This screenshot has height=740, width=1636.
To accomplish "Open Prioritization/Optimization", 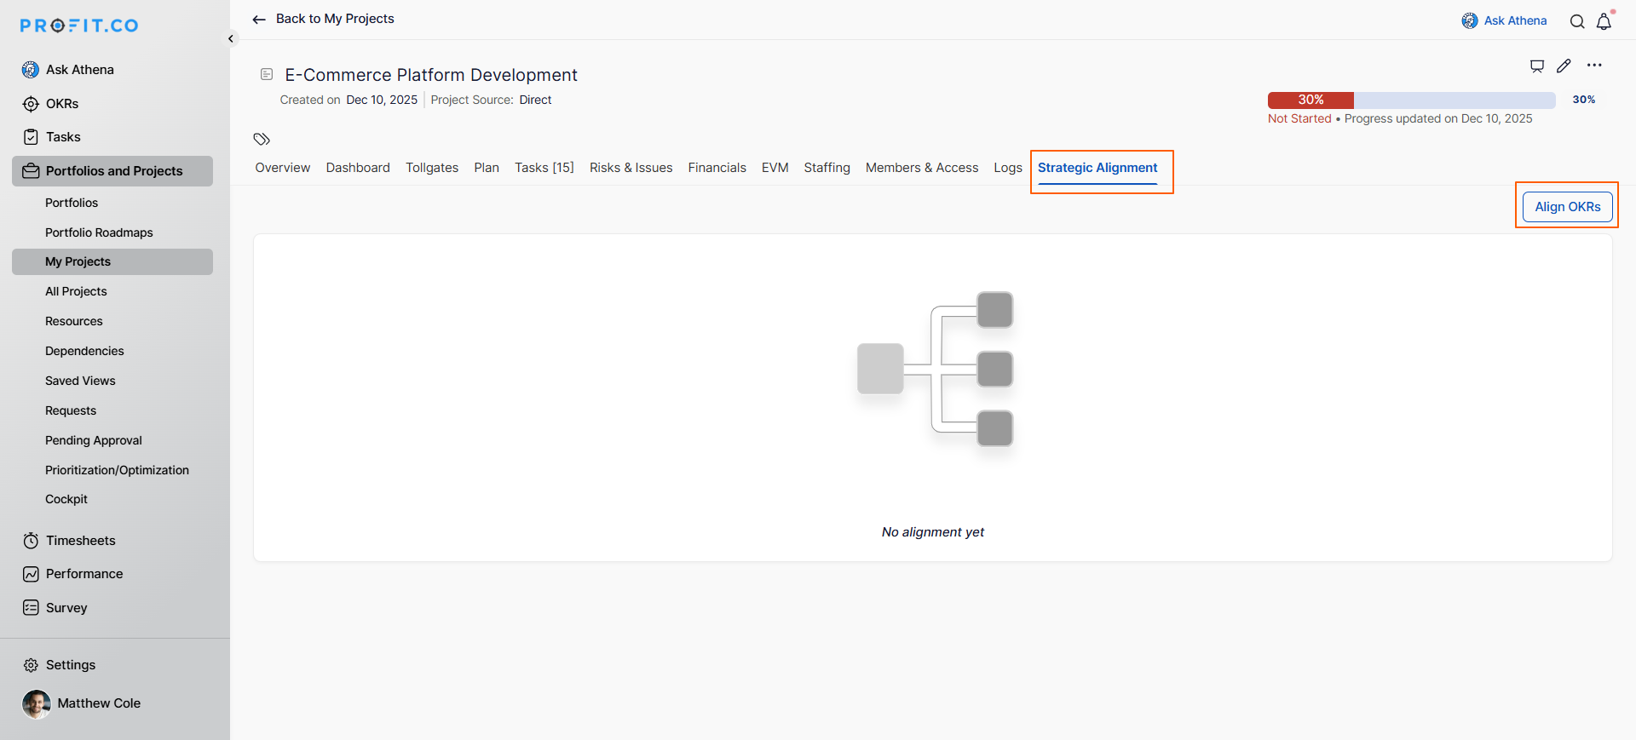I will [117, 470].
